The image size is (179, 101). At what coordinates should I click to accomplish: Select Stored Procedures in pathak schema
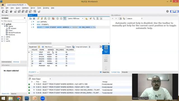[15, 33]
